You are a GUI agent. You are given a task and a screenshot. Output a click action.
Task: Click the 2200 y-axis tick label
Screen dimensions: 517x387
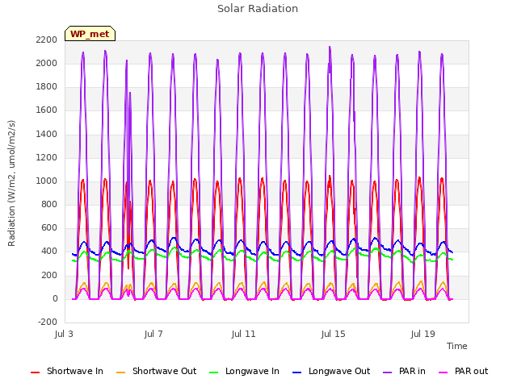pyautogui.click(x=47, y=40)
